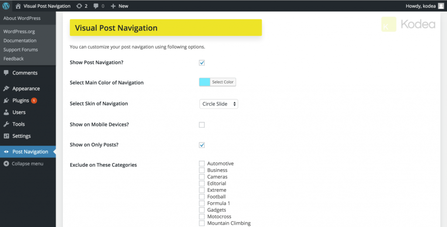Click the Tools wrench icon in sidebar
Screen dimensions: 447x227
click(6, 124)
